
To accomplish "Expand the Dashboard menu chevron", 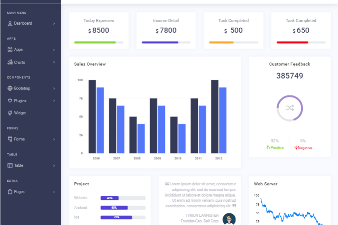I will 54,23.
